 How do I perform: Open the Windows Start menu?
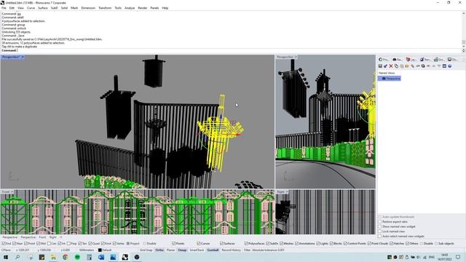(6, 257)
